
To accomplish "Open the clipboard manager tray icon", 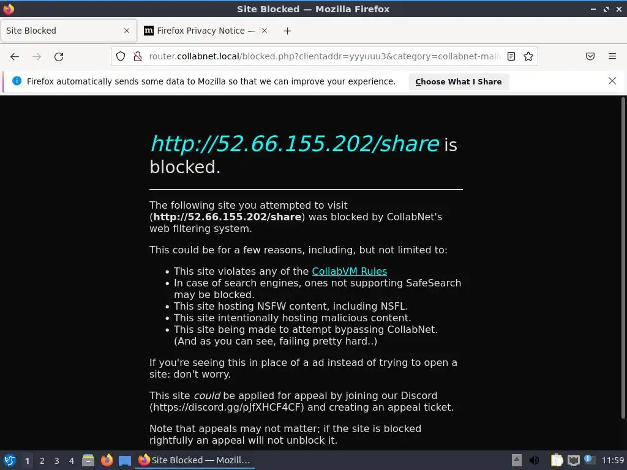I will tap(557, 460).
